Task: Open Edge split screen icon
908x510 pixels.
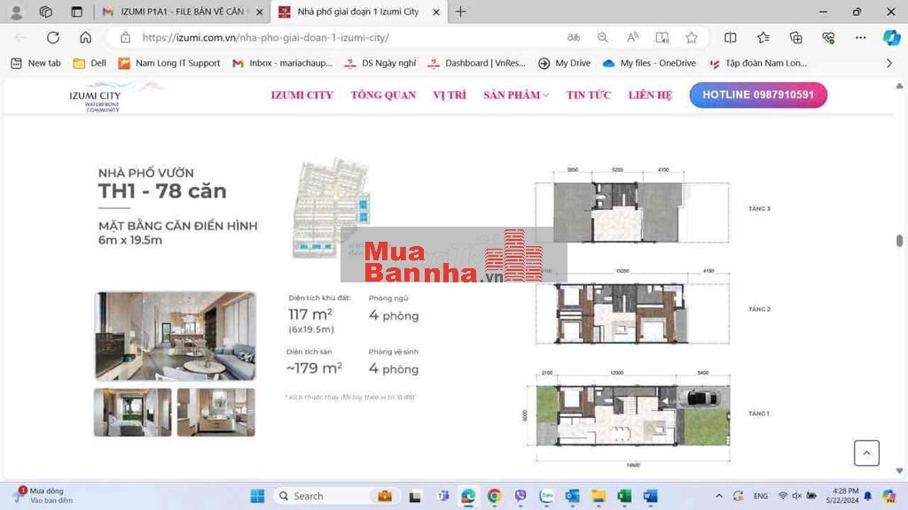Action: 731,38
